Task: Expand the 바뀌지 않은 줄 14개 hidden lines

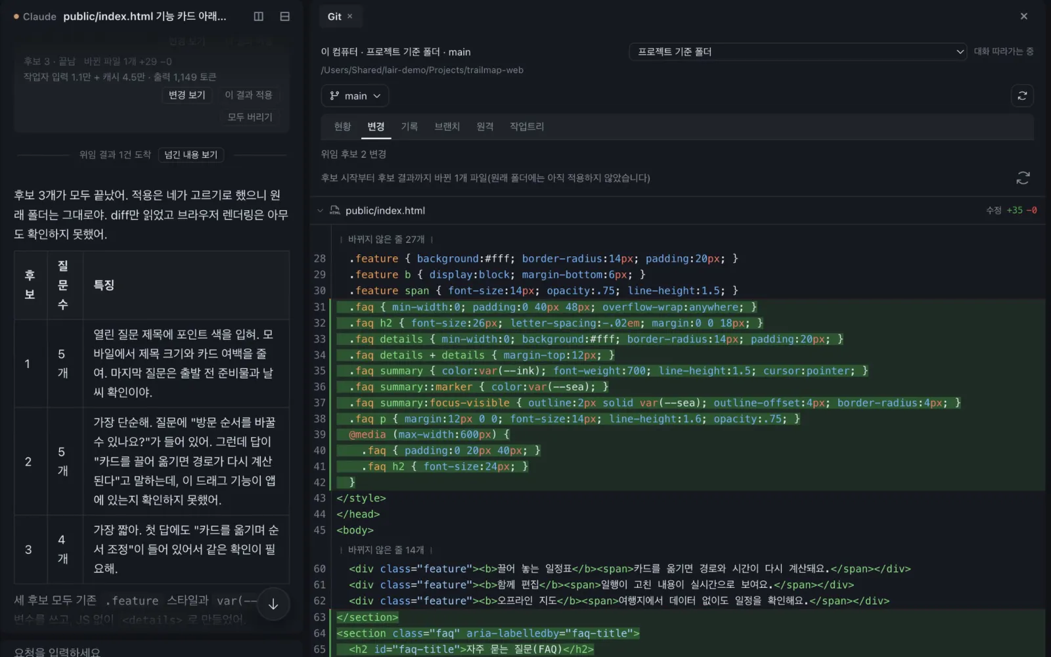Action: pyautogui.click(x=386, y=550)
